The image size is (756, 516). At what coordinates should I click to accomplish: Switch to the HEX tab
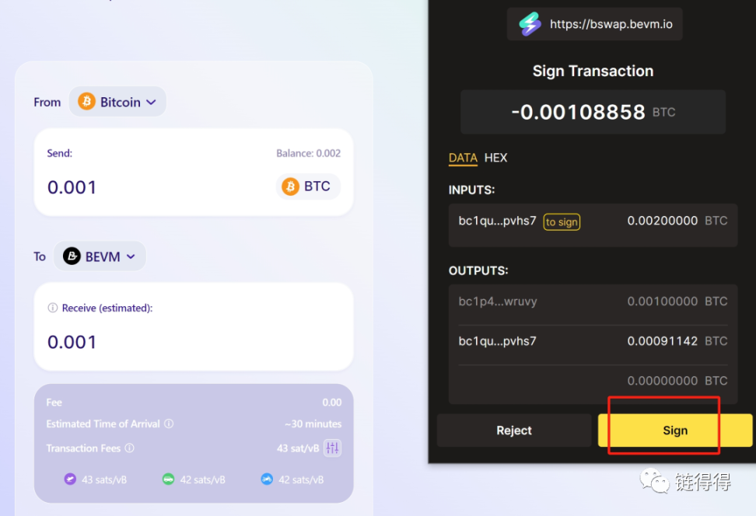point(495,158)
